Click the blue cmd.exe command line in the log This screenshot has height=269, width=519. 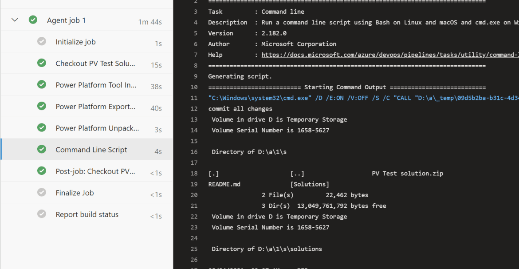[363, 98]
